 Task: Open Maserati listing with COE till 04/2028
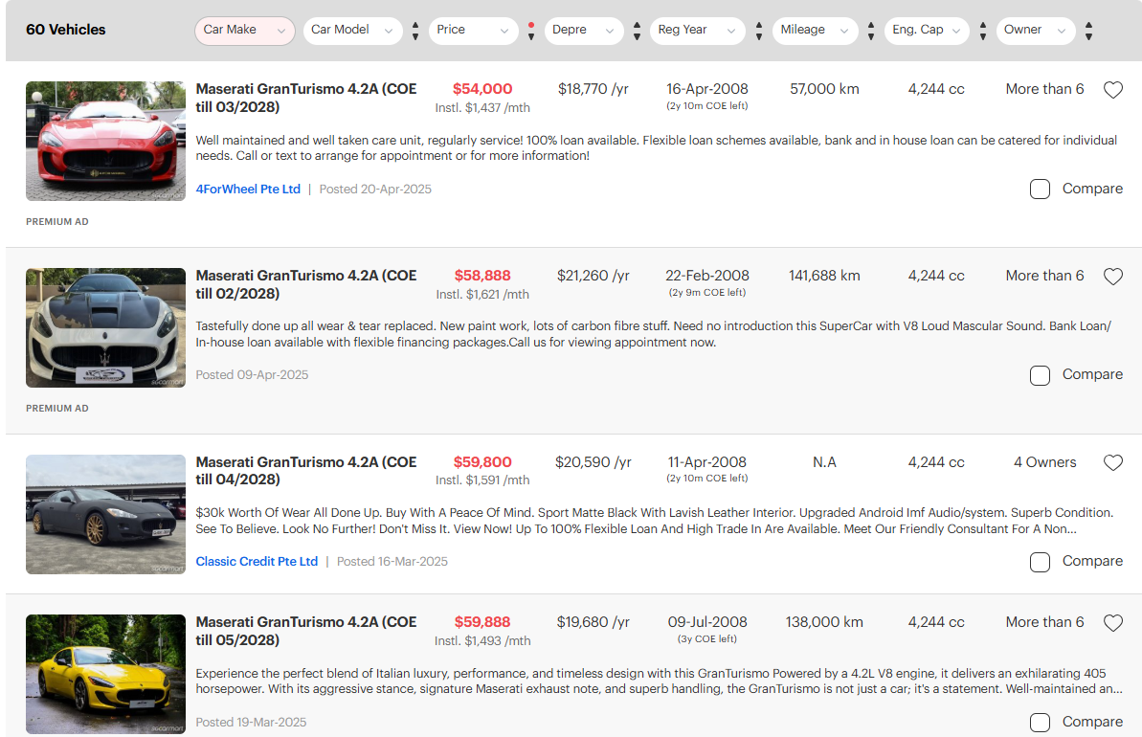tap(306, 471)
